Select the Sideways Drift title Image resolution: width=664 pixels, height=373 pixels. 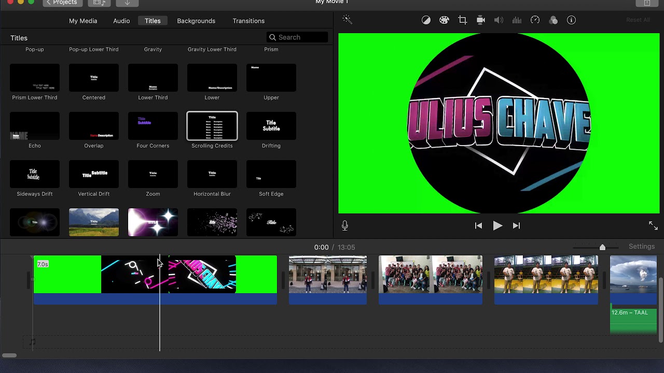point(35,174)
